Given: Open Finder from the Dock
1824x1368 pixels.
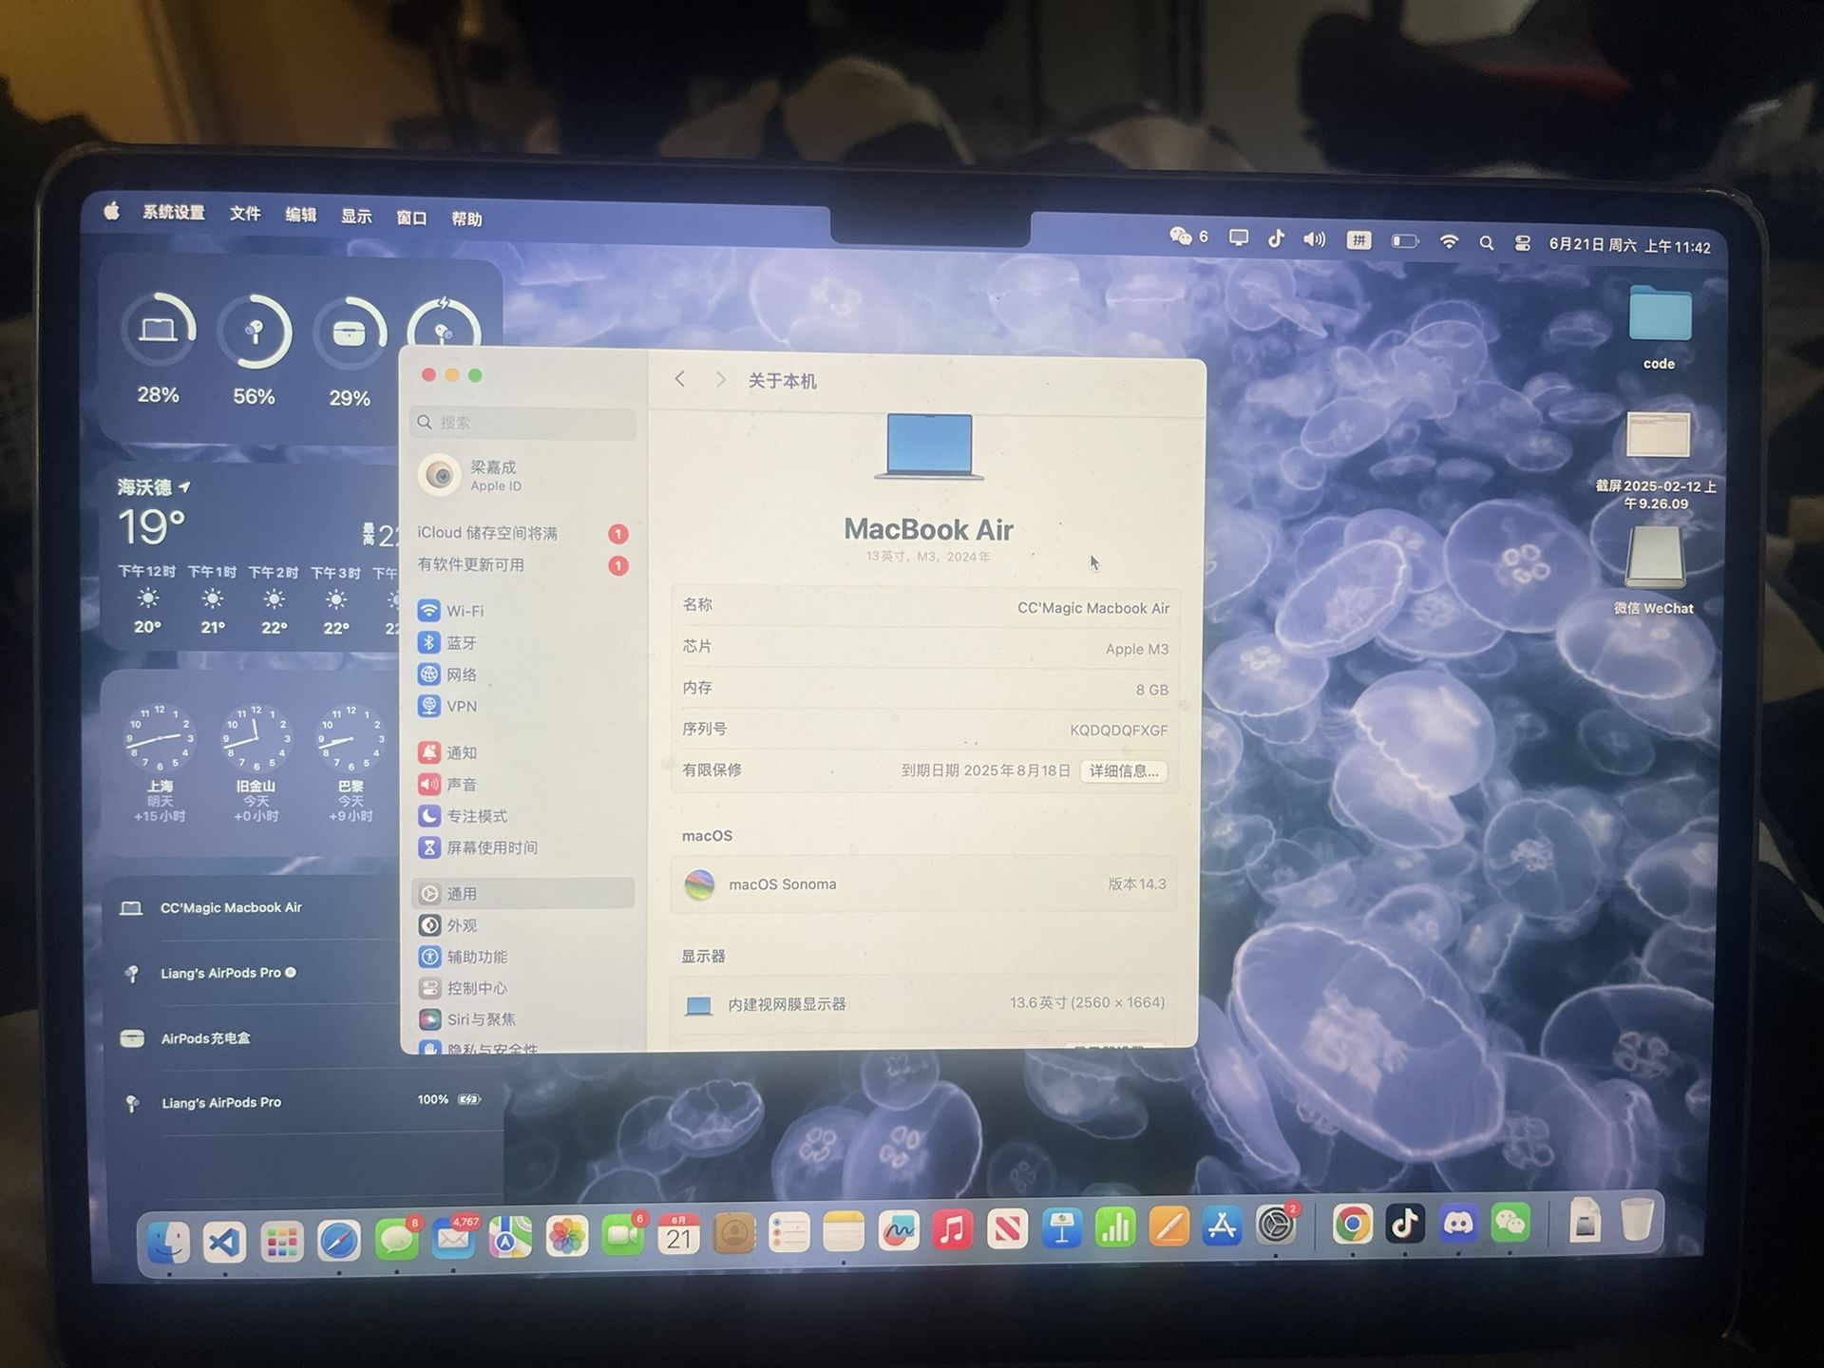Looking at the screenshot, I should (169, 1242).
